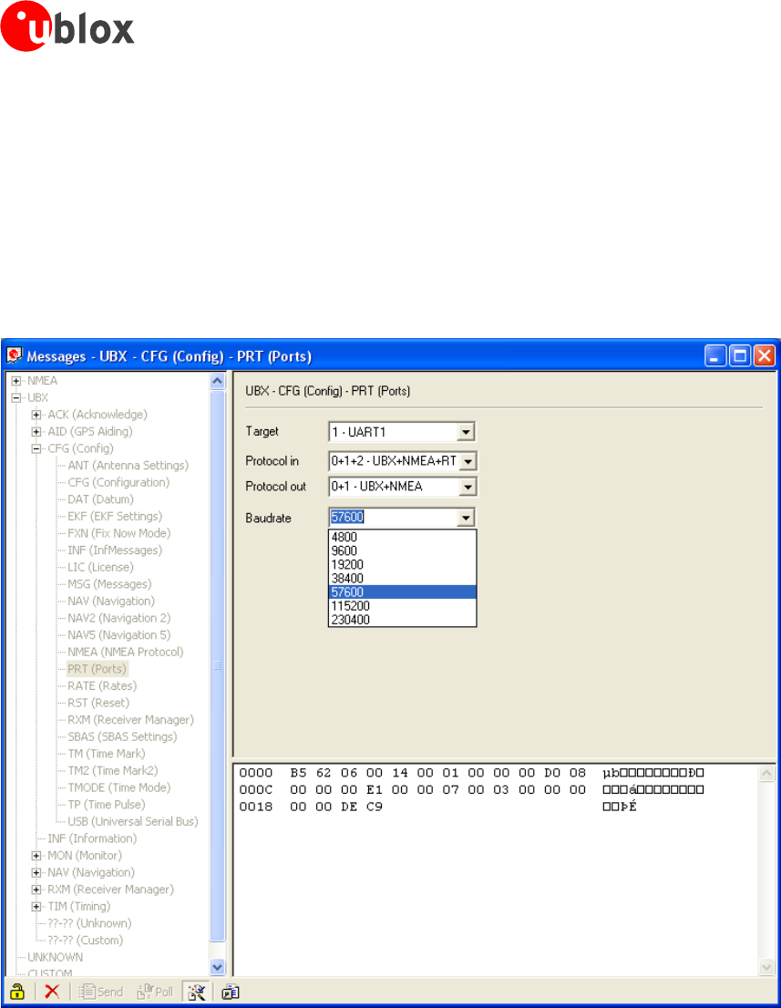Choose 38400 in the baudrate list

403,578
